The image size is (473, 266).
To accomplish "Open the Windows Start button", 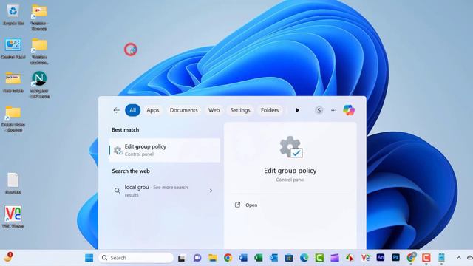I will pyautogui.click(x=89, y=258).
